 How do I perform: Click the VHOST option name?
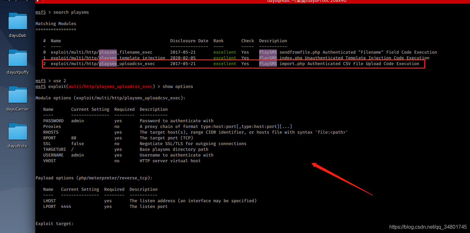coord(50,161)
